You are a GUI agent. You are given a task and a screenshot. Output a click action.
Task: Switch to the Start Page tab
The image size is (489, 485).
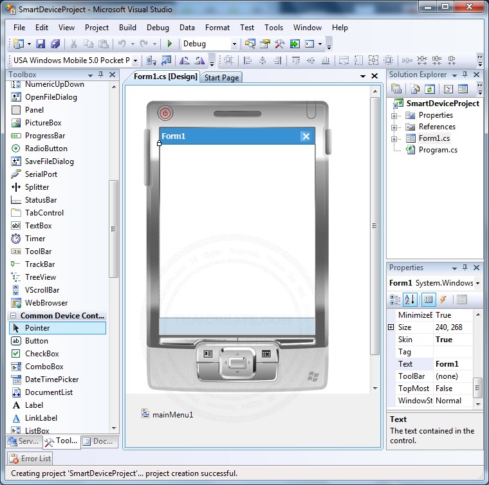[221, 78]
